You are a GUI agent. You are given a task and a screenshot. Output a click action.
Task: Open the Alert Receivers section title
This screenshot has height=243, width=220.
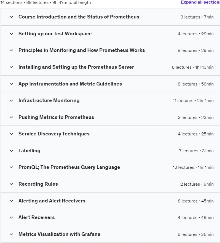point(37,217)
